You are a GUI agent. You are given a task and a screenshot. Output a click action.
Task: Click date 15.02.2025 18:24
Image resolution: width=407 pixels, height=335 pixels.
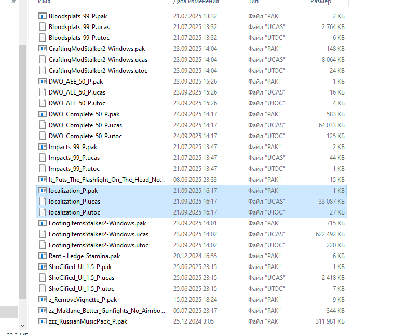(195, 299)
